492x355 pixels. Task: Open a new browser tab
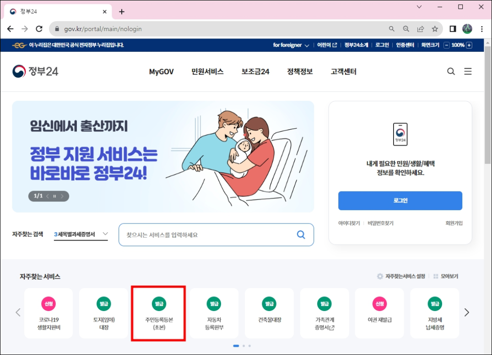tap(122, 11)
